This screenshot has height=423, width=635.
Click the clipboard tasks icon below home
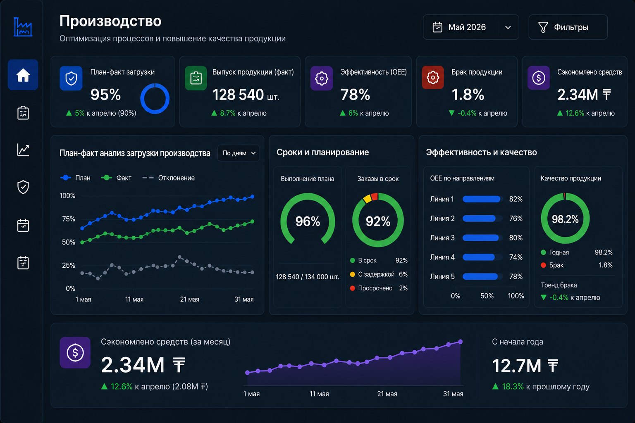click(23, 113)
